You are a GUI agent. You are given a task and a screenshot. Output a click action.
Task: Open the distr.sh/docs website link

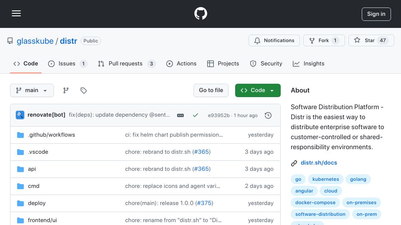click(x=319, y=163)
